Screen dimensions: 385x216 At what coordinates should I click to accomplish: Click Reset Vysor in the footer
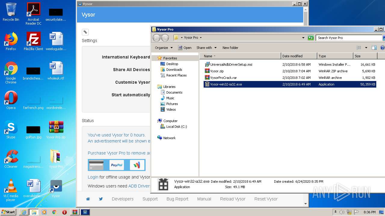(266, 199)
